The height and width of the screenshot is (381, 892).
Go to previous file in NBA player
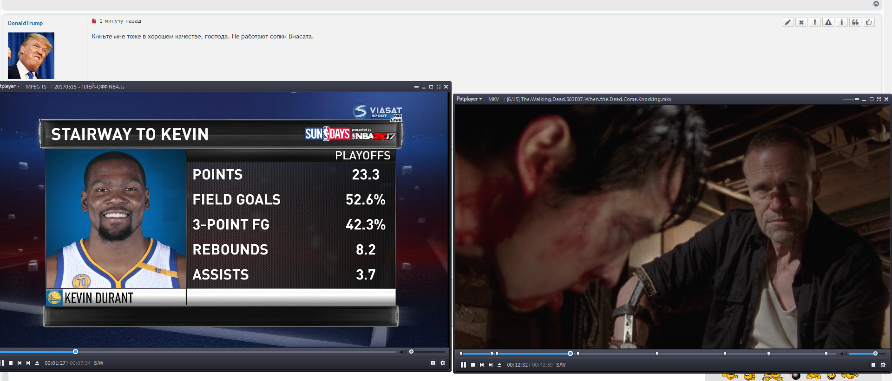coord(20,363)
